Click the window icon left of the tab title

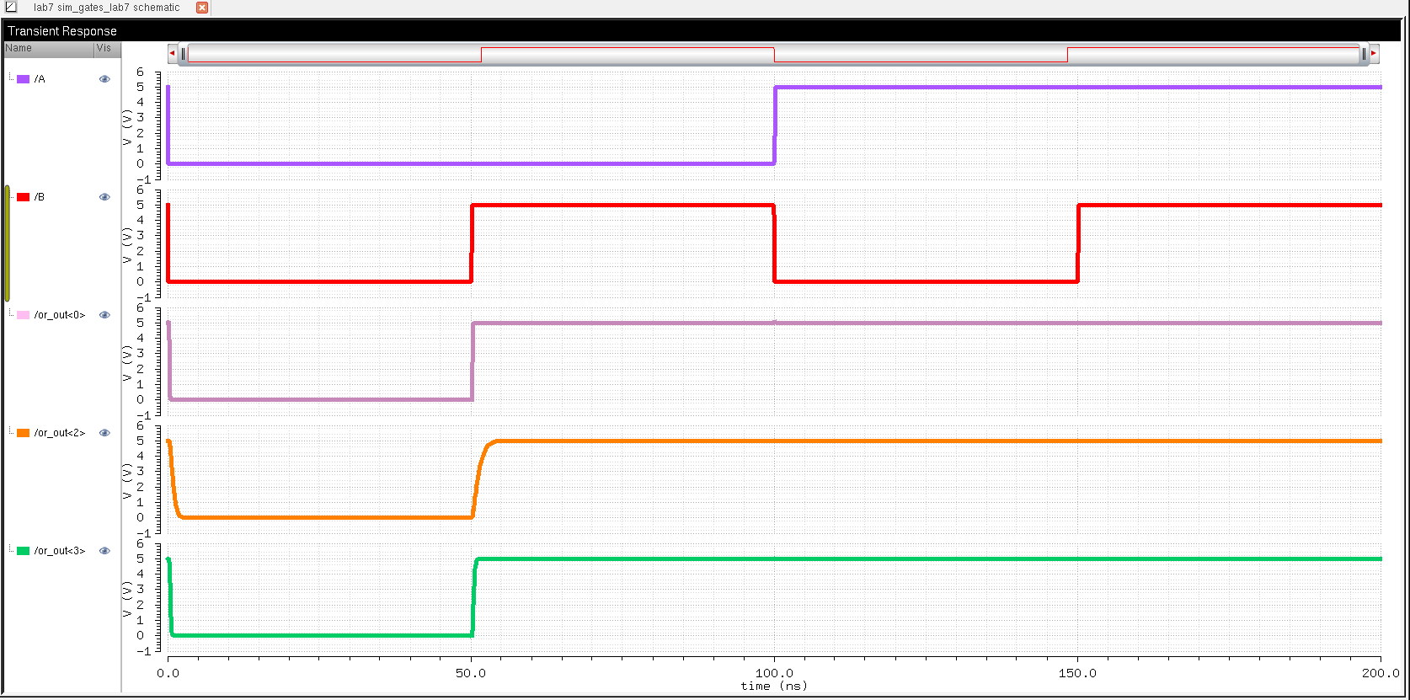(x=11, y=8)
